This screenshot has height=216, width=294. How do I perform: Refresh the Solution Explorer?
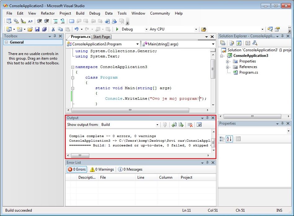tap(239, 43)
